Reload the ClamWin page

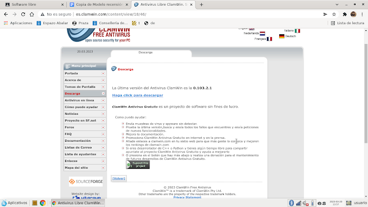click(x=23, y=14)
